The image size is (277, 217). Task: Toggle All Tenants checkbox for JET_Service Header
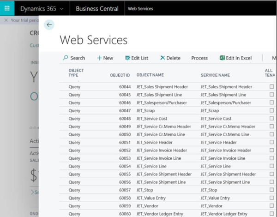[x=272, y=142]
